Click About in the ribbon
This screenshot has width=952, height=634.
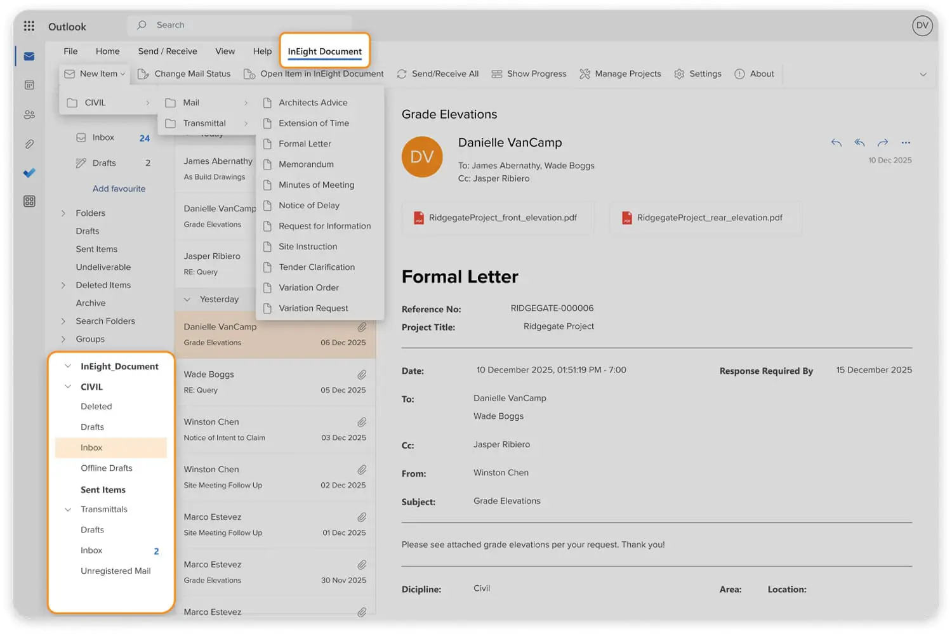click(754, 74)
